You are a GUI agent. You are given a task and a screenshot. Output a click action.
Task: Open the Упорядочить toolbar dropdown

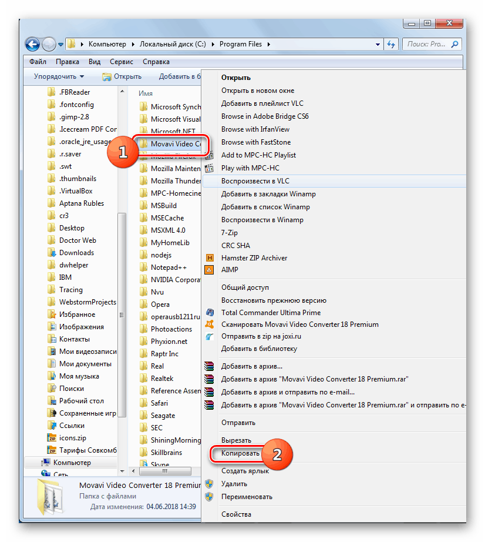pos(59,76)
